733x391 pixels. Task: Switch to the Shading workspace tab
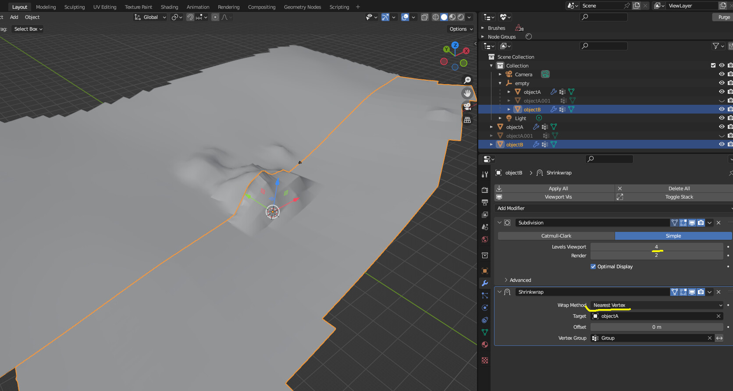click(169, 7)
